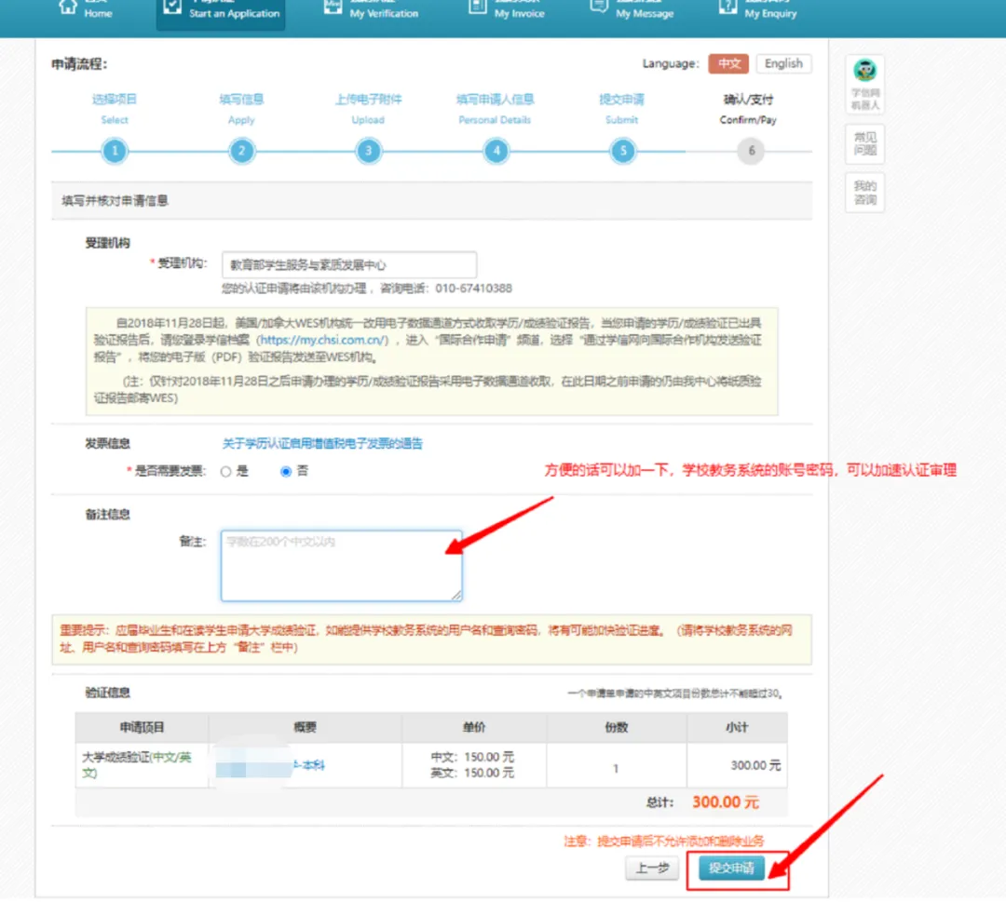Image resolution: width=1006 pixels, height=902 pixels.
Task: Click step 3 Upload circle
Action: click(368, 151)
